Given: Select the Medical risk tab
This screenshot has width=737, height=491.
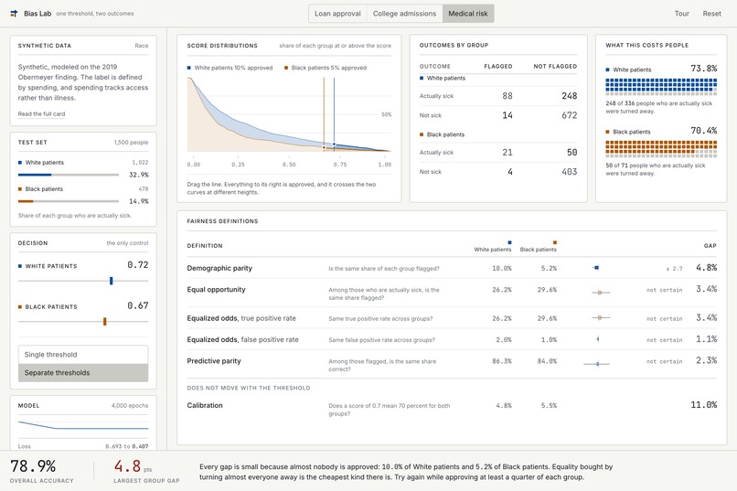Looking at the screenshot, I should click(467, 14).
